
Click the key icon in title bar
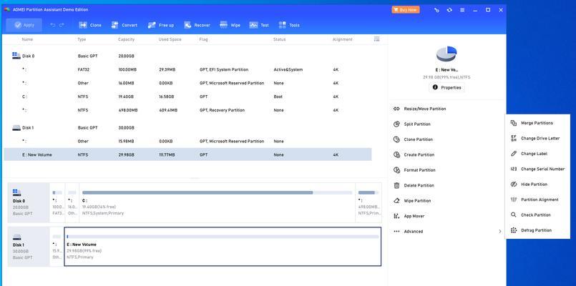click(436, 10)
